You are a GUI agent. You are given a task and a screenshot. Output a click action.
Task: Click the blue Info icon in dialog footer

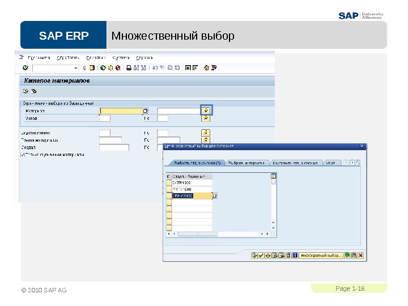[295, 256]
